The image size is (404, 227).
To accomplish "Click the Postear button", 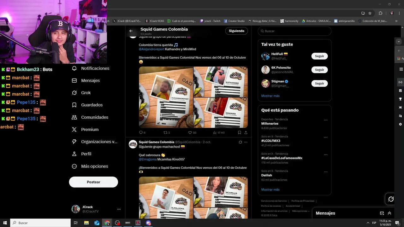I will [x=93, y=182].
